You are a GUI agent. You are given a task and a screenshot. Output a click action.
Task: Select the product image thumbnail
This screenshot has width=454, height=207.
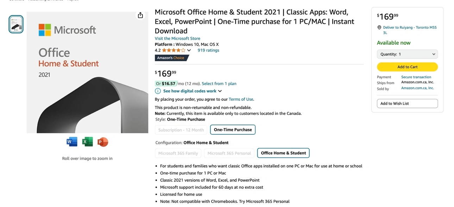16,24
